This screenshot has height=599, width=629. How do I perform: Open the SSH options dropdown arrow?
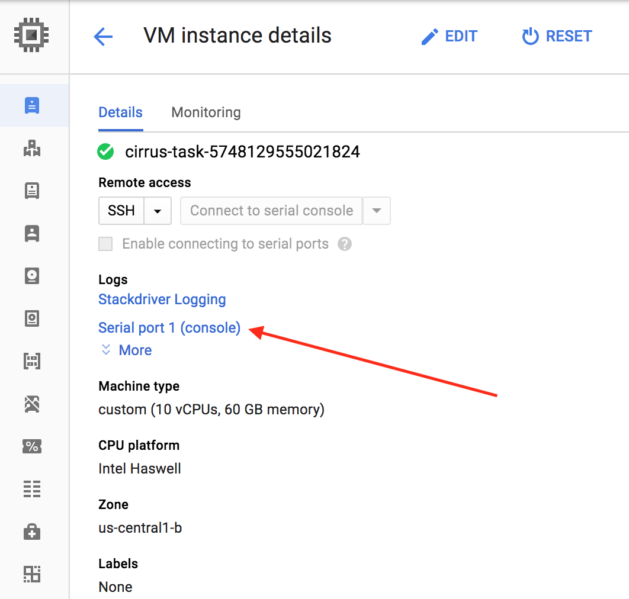click(159, 211)
